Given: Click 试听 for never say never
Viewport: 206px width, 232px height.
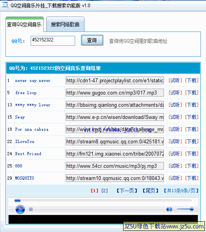Looking at the screenshot, I should (175, 80).
